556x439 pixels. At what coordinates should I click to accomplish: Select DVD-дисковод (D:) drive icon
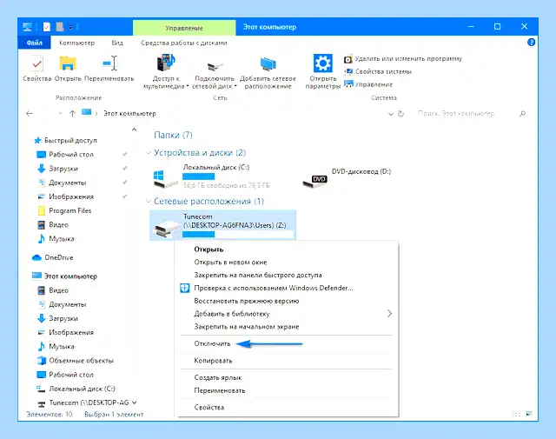314,181
